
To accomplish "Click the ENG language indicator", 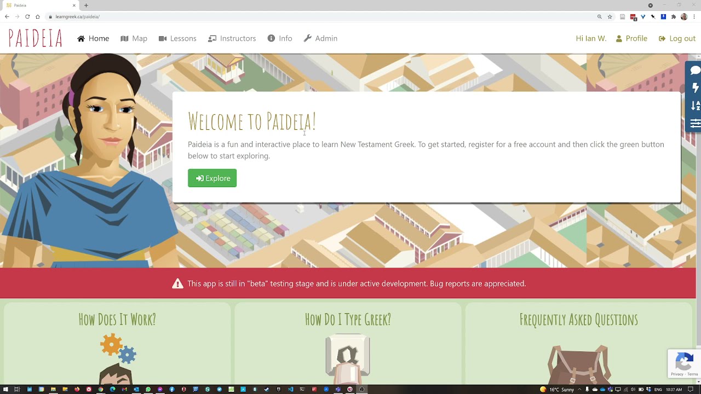I will click(658, 390).
